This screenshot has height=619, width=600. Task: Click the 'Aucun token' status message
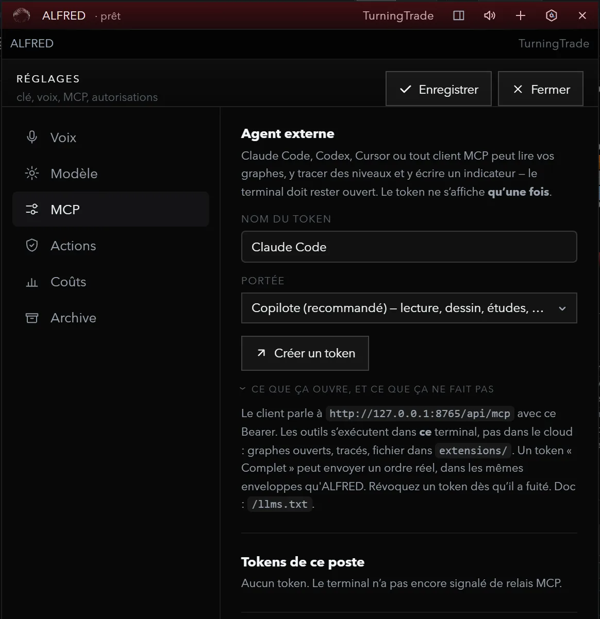(402, 583)
